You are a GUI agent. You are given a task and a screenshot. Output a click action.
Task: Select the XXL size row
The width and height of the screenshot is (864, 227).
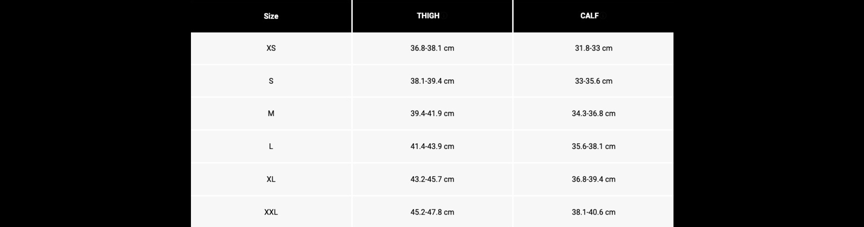pyautogui.click(x=432, y=212)
